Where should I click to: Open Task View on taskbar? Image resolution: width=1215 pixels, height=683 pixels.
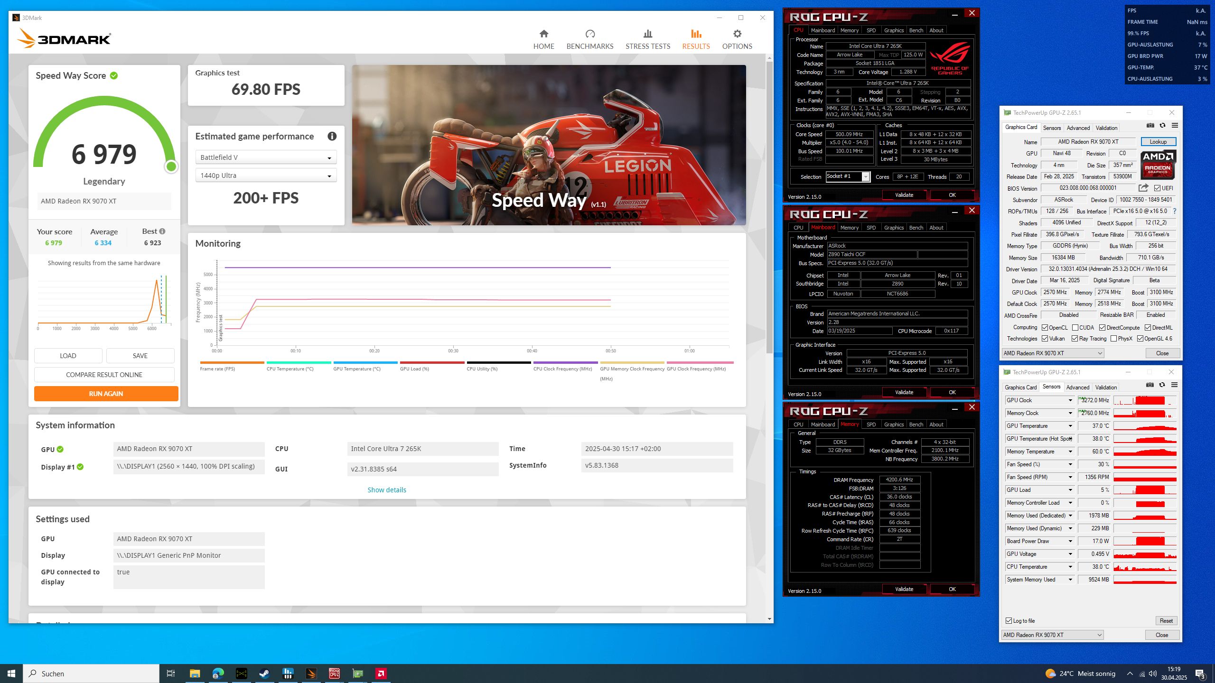click(171, 674)
